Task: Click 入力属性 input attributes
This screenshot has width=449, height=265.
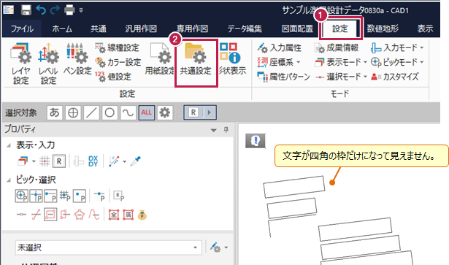Action: coord(279,47)
